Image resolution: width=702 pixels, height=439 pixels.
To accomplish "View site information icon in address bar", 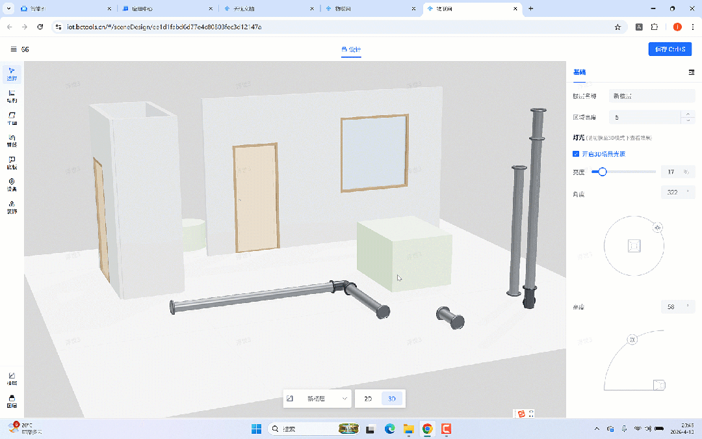I will click(x=58, y=27).
